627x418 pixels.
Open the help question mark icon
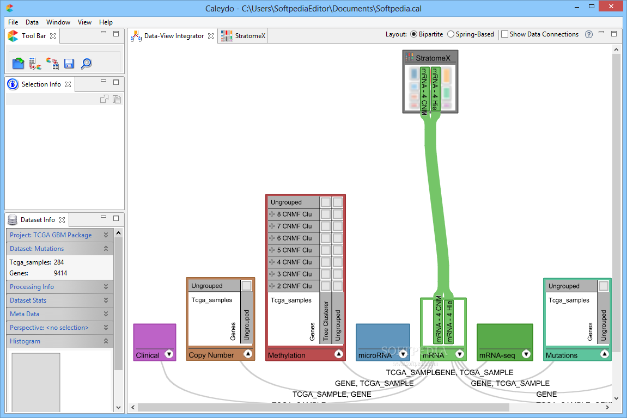click(x=589, y=34)
